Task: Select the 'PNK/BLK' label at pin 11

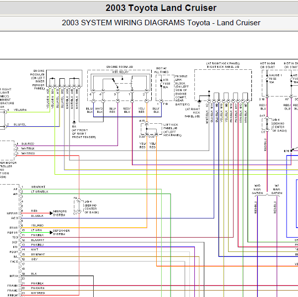Action: tap(37, 235)
